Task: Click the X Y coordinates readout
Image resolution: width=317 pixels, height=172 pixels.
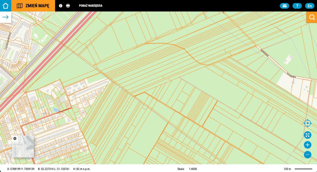Action: [x=21, y=169]
